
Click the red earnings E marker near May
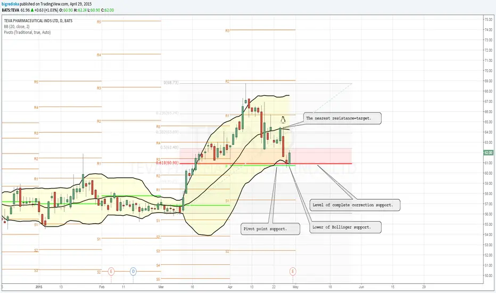tap(293, 272)
